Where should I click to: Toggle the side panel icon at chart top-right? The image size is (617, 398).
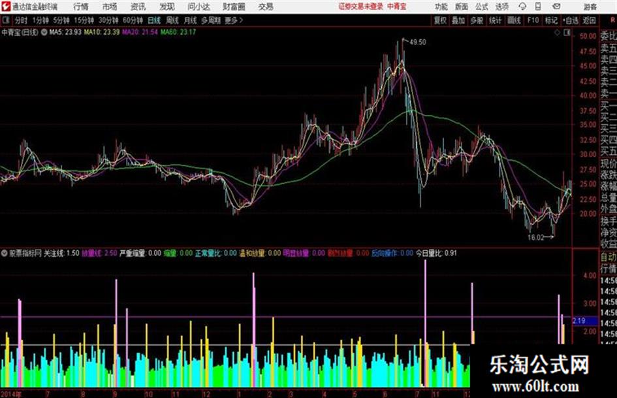[x=567, y=33]
